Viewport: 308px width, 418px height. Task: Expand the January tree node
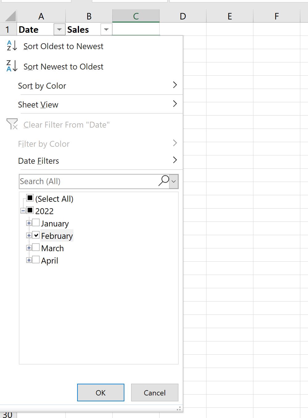29,223
